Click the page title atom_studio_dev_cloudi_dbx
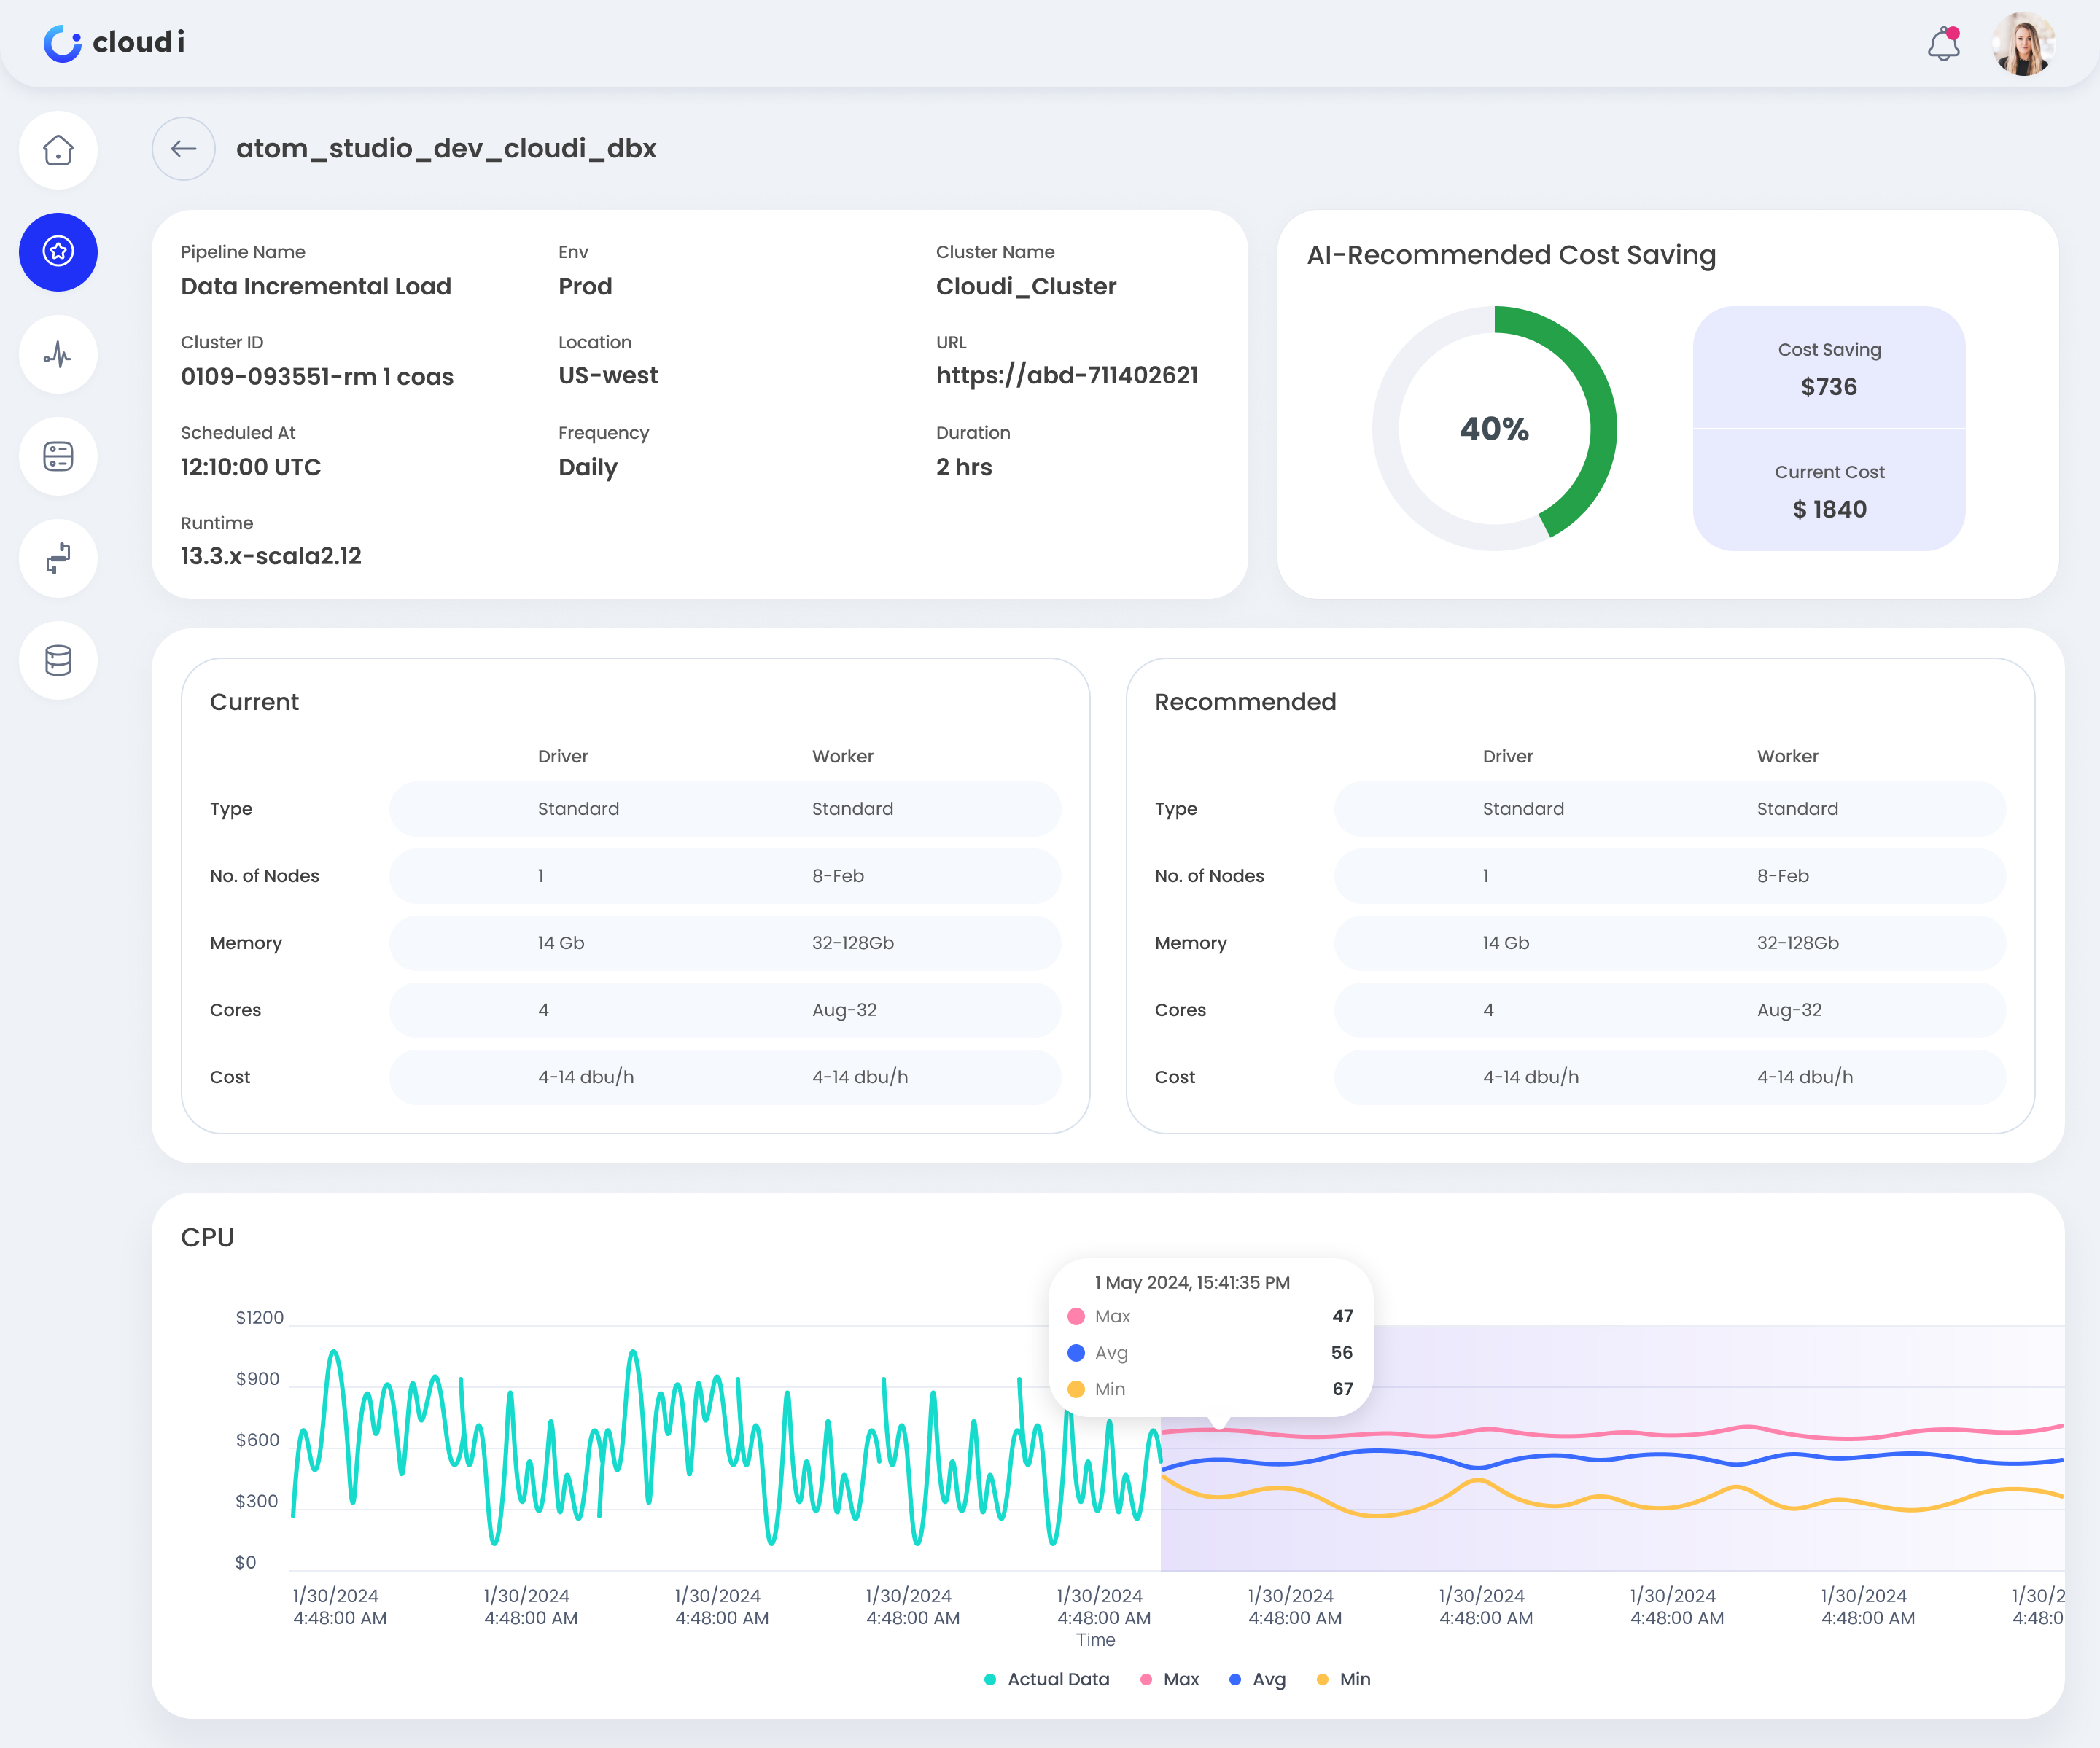This screenshot has height=1748, width=2100. pos(446,149)
